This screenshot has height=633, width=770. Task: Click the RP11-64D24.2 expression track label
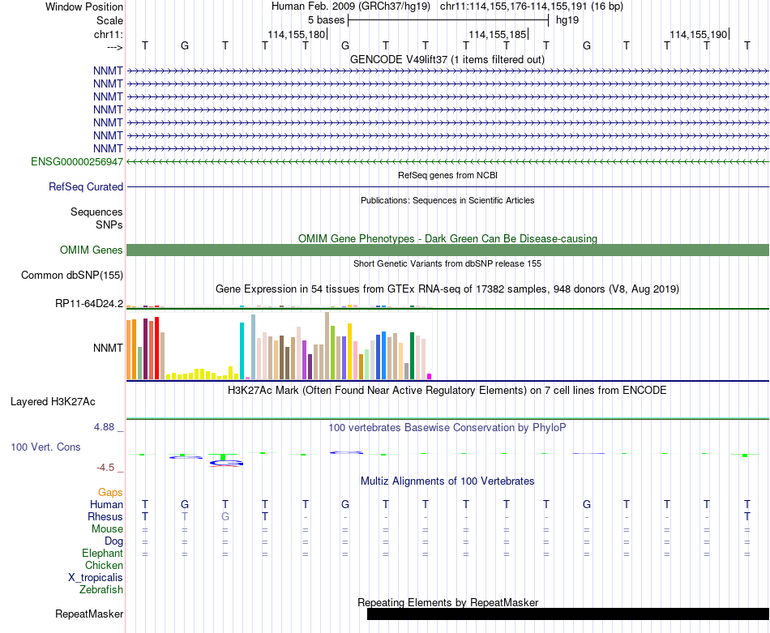pos(89,303)
